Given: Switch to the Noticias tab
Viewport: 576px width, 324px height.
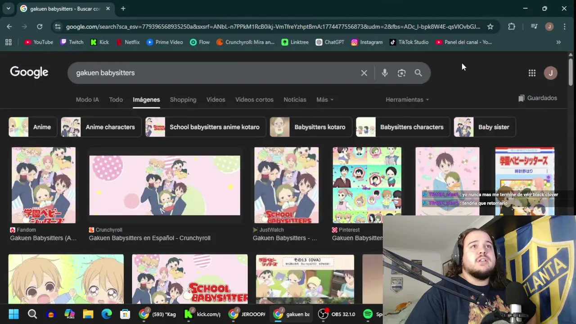Looking at the screenshot, I should (x=295, y=99).
